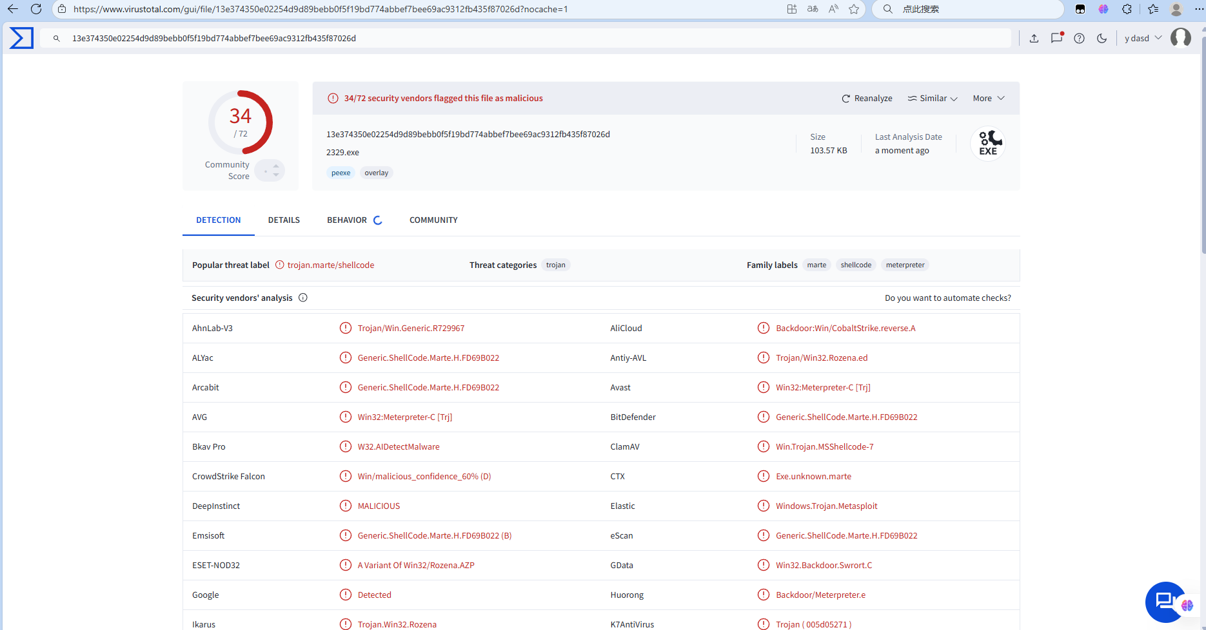Open the browser favorites list icon
The image size is (1206, 630).
pos(1153,9)
